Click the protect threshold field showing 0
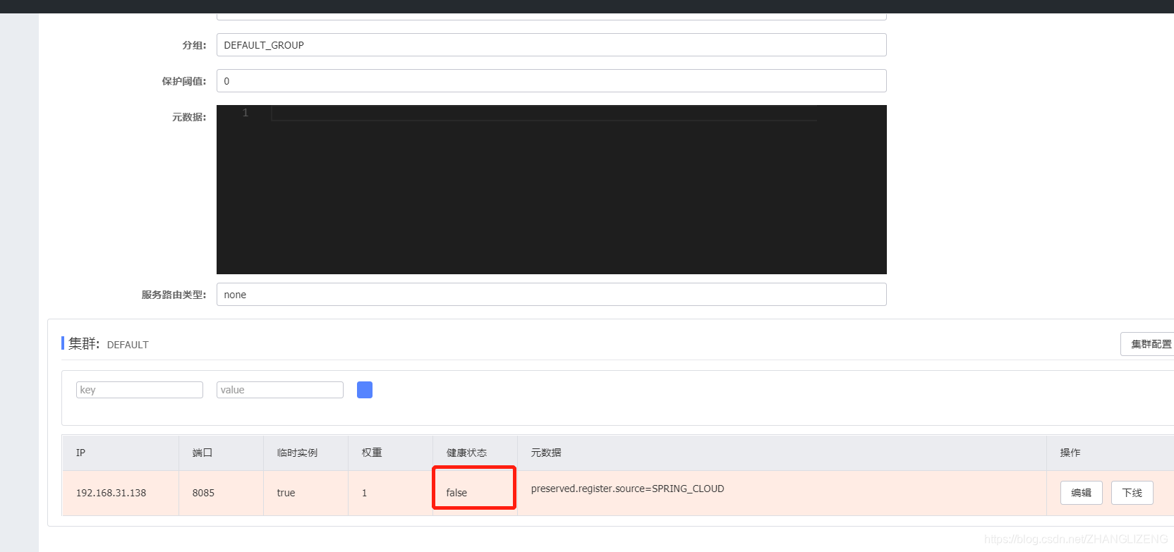 (551, 81)
